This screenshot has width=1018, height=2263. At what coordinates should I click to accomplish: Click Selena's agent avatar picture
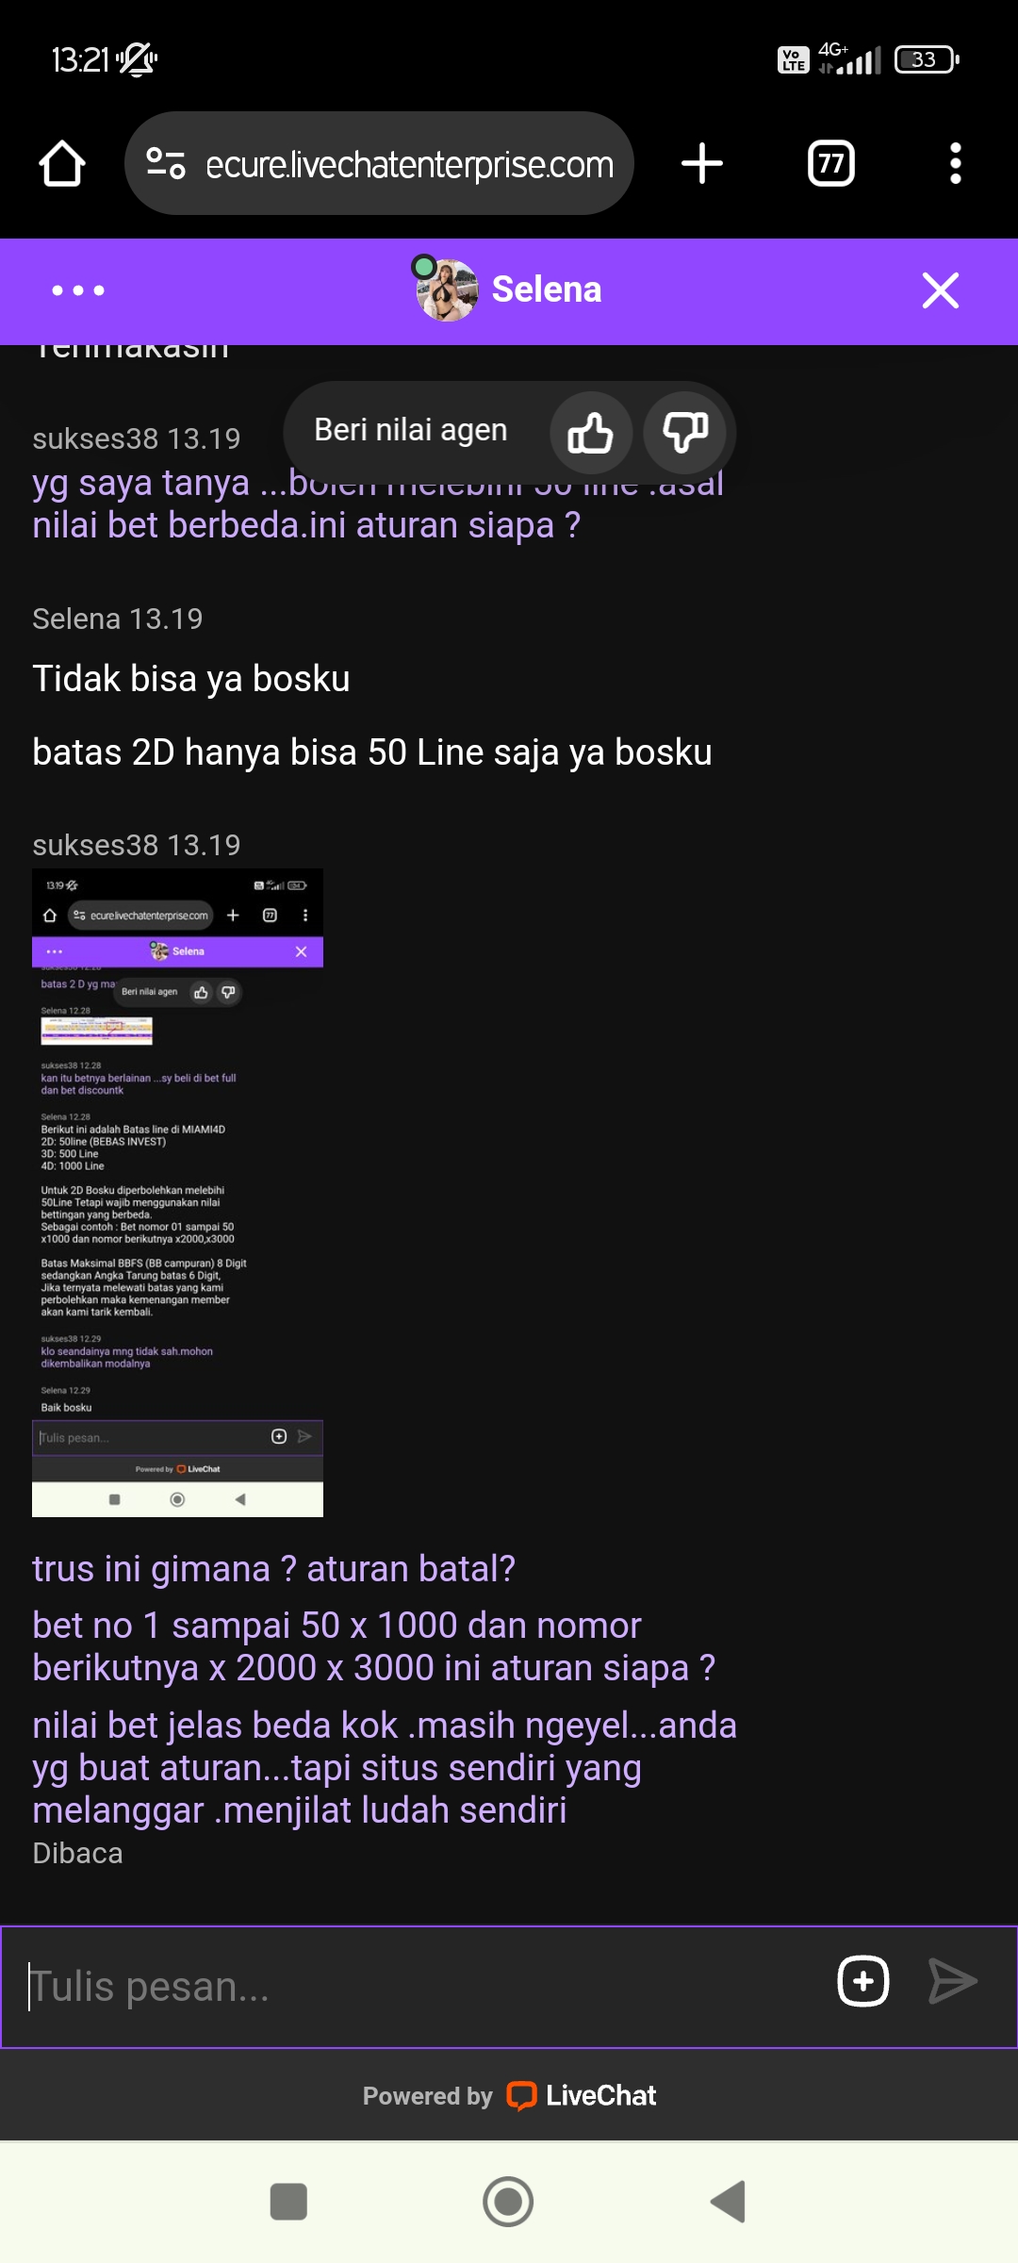click(447, 290)
